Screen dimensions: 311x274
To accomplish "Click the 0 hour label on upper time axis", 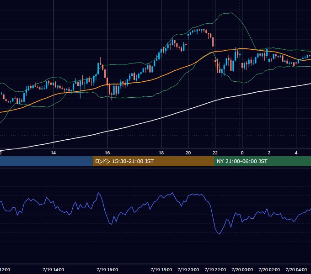I will pyautogui.click(x=242, y=153).
